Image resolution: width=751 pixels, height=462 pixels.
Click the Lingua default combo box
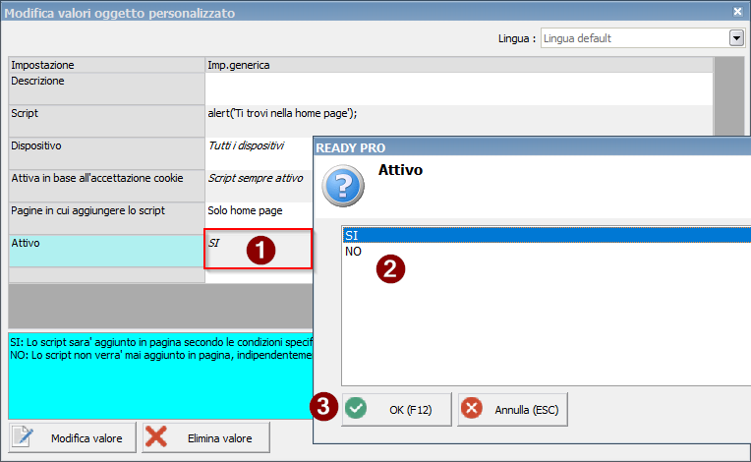pyautogui.click(x=634, y=38)
